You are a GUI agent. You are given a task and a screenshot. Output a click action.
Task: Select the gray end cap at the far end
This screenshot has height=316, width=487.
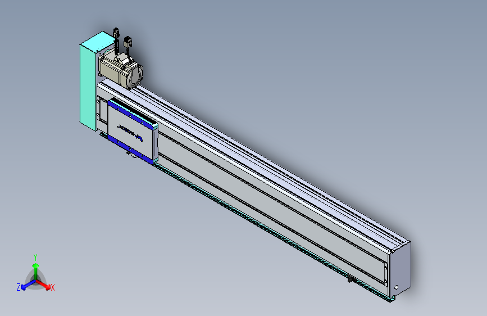click(x=400, y=270)
